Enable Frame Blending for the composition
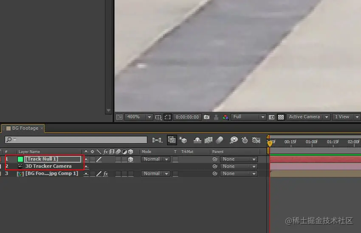The height and width of the screenshot is (233, 361). [209, 140]
